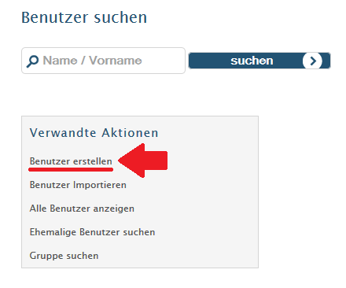Click the Benutzer suchen page heading
This screenshot has width=346, height=288.
point(84,17)
